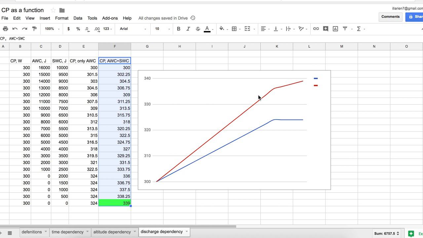Viewport: 423px width, 238px height.
Task: Open the Insert menu
Action: tap(45, 18)
